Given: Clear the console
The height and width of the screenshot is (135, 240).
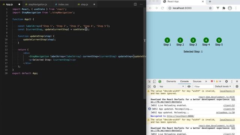Looking at the screenshot, I should click(x=154, y=87).
